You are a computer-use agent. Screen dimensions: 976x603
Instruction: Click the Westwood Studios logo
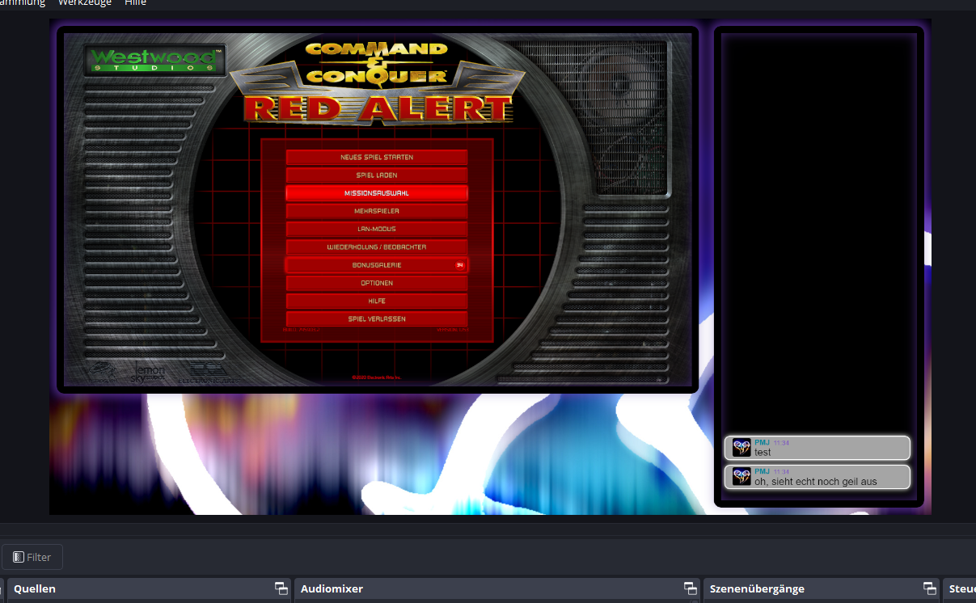point(155,61)
